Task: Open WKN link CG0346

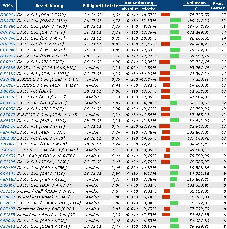Action: click(x=8, y=50)
